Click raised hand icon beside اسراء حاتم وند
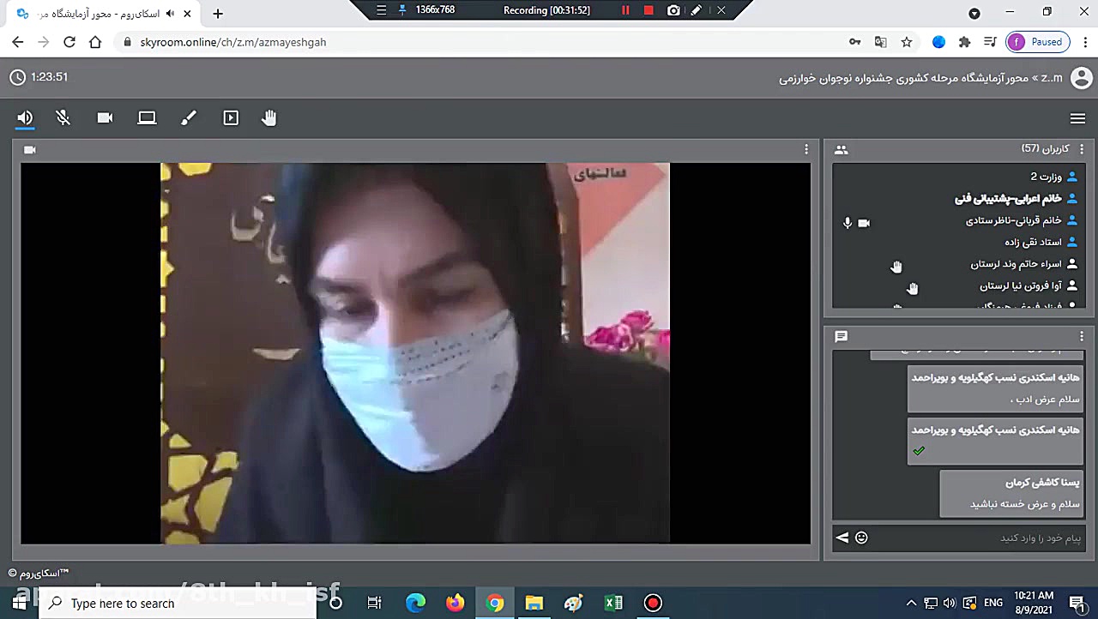The image size is (1098, 619). (896, 267)
